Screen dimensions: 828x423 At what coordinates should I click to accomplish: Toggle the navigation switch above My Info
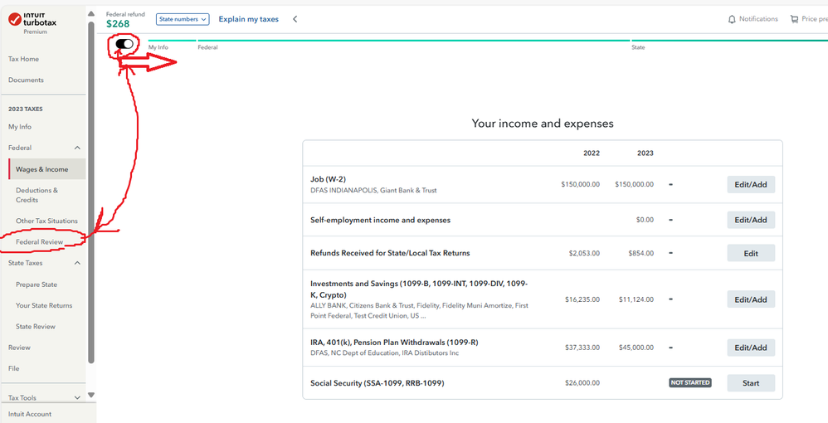124,44
